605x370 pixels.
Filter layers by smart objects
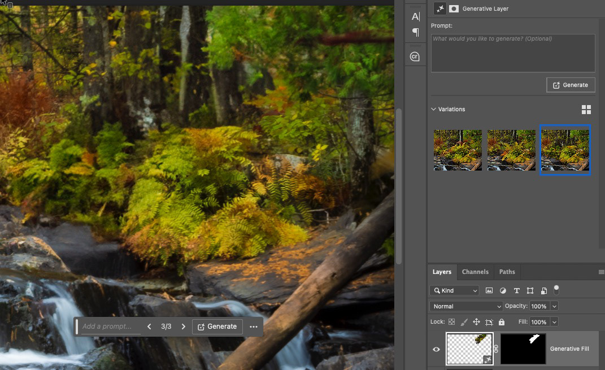tap(543, 290)
